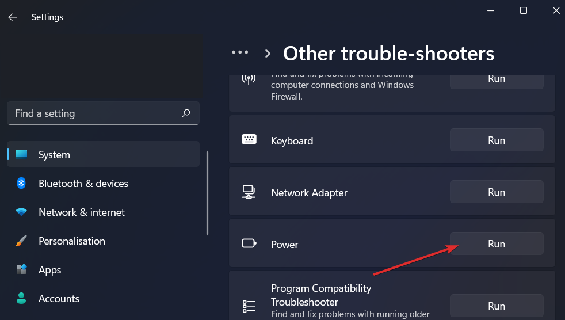Open Accounts settings category
This screenshot has width=565, height=320.
pyautogui.click(x=103, y=298)
